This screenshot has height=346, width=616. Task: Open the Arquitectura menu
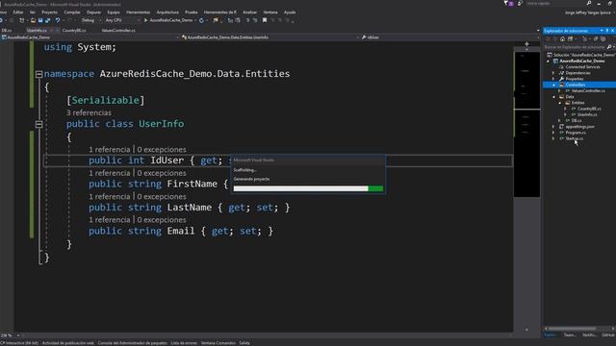pos(167,12)
